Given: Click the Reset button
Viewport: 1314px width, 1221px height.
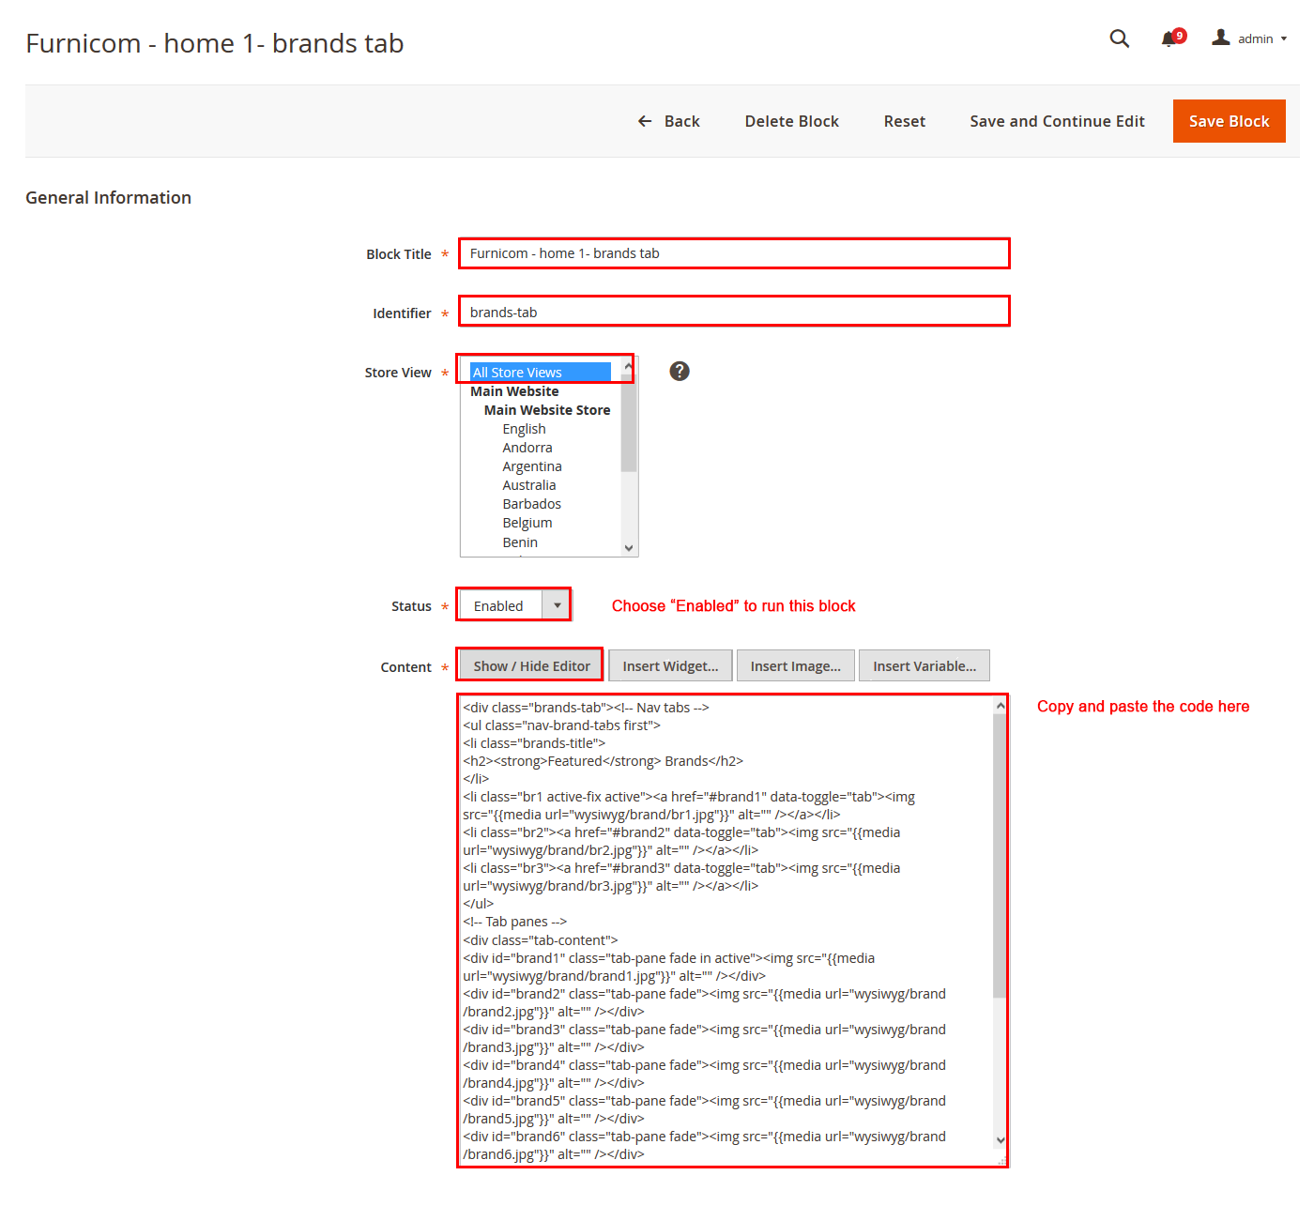Looking at the screenshot, I should click(x=905, y=121).
